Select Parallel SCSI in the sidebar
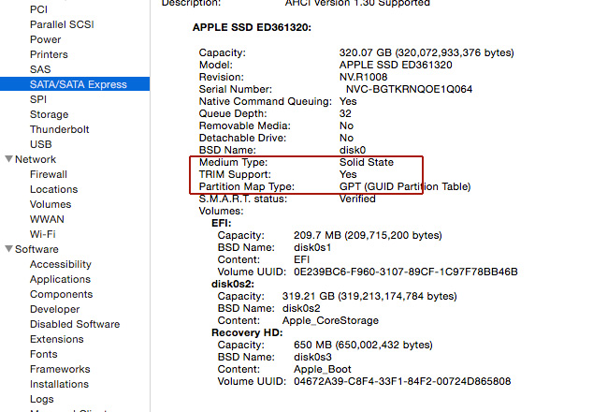 [x=62, y=24]
